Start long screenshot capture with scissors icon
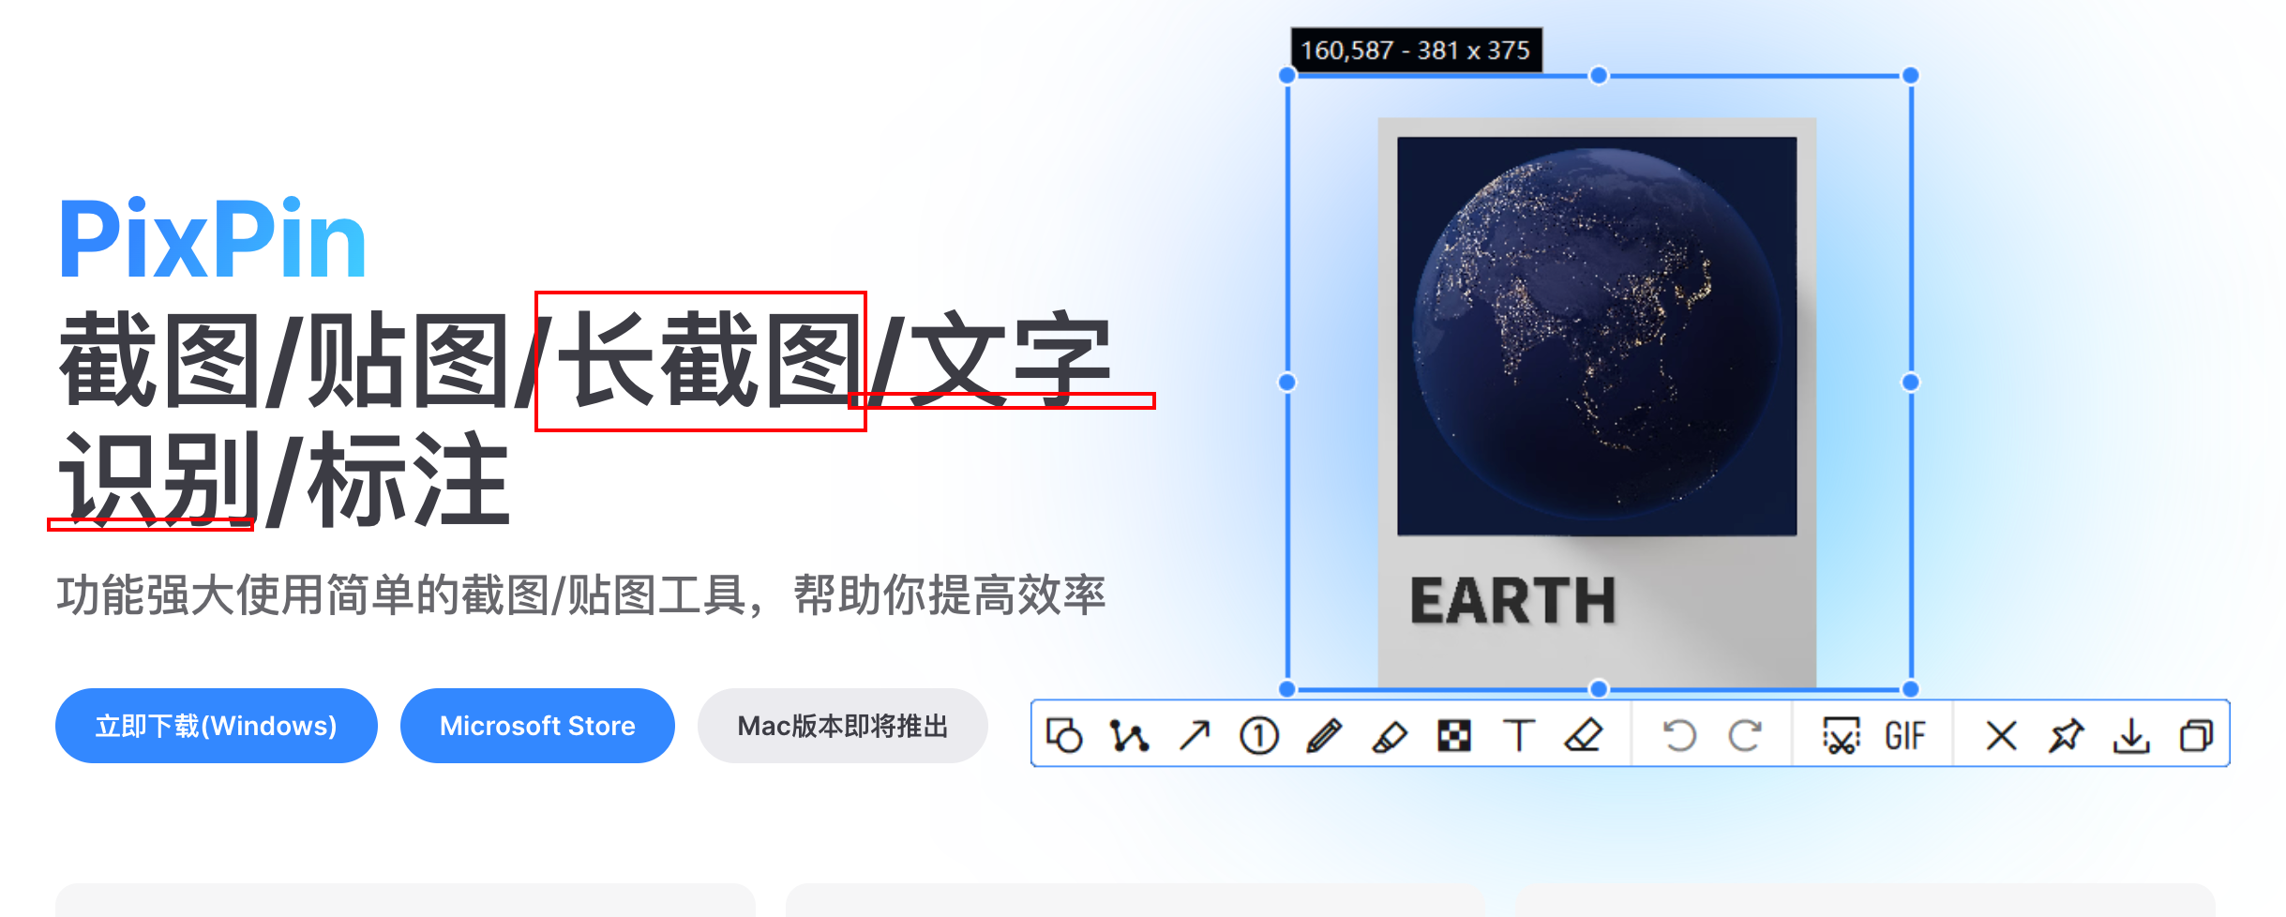Screen dimensions: 2286x917 pyautogui.click(x=1841, y=735)
